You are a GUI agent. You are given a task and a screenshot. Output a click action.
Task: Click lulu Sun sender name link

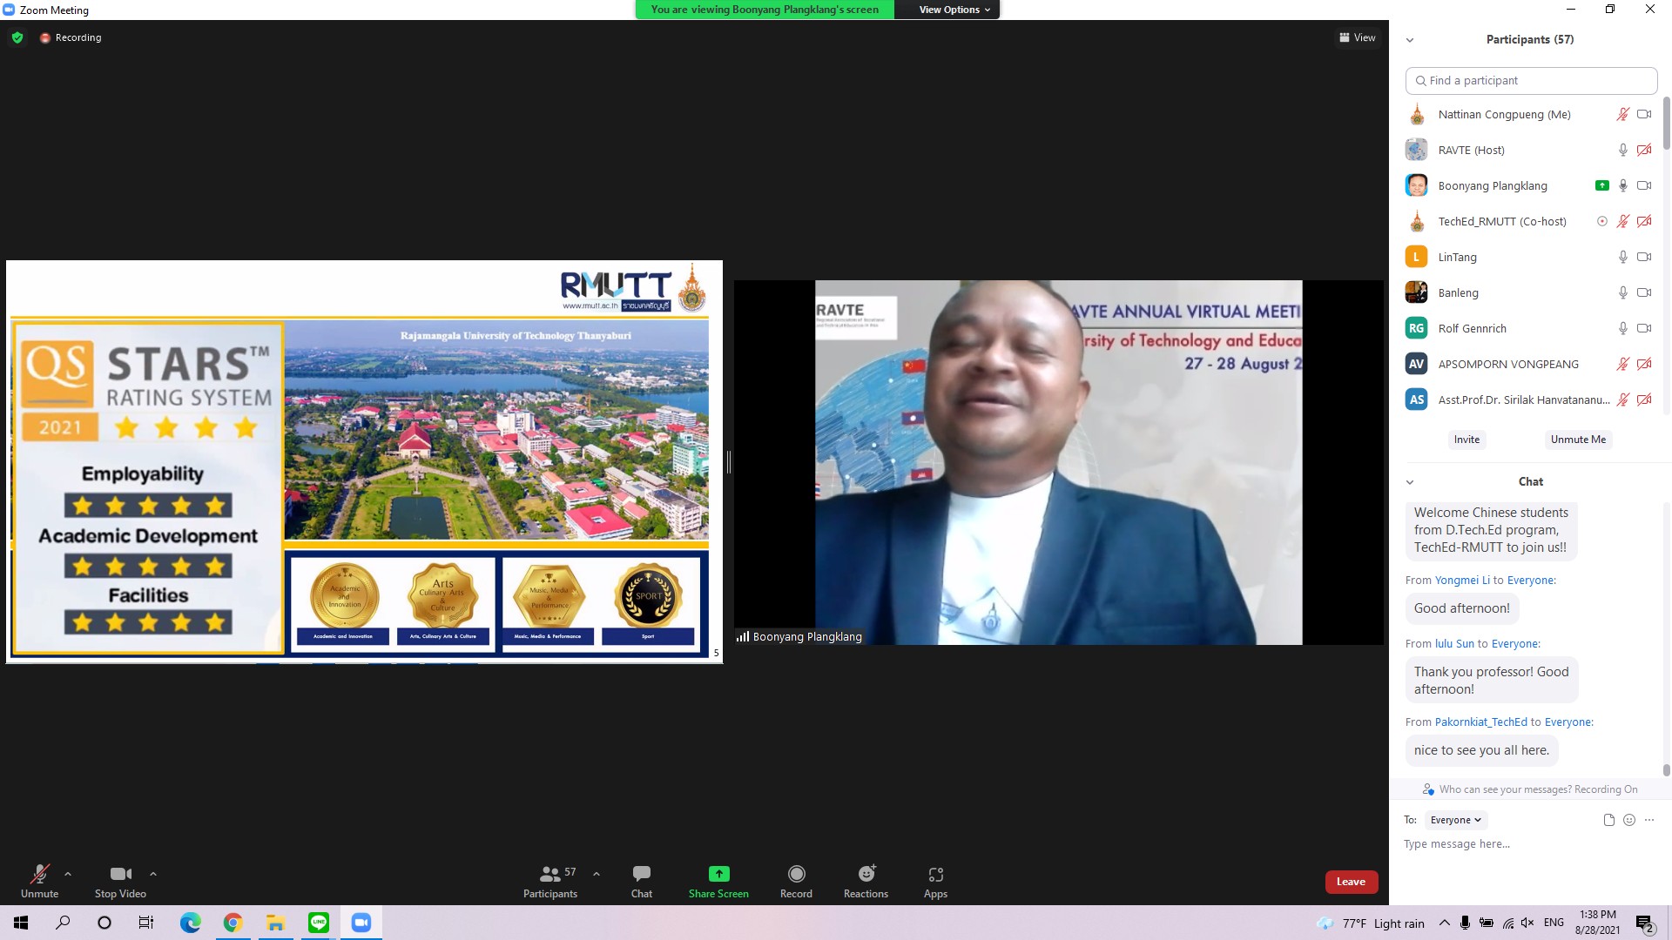(1454, 644)
